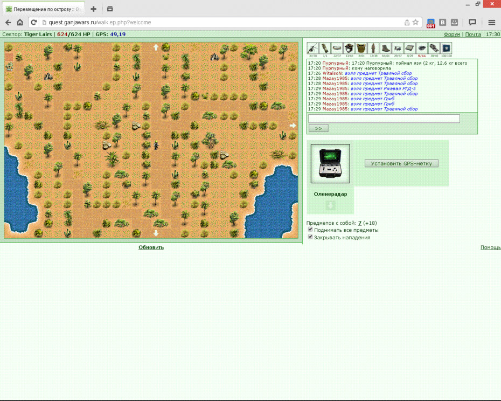Click the blue badge slot (100/100)
501x401 pixels.
point(447,49)
